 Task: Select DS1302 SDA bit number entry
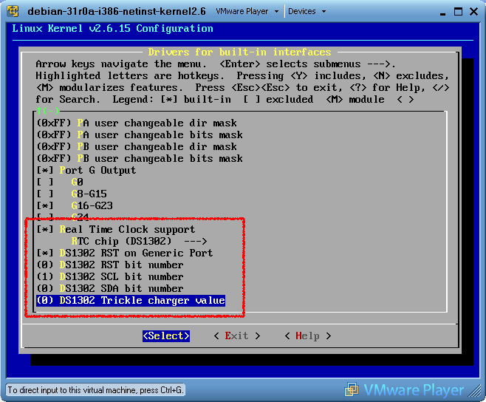110,288
